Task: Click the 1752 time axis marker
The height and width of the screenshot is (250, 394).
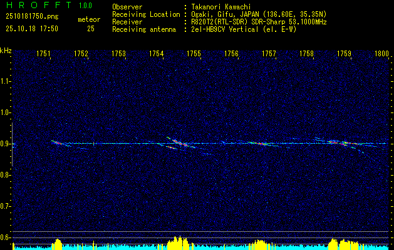Action: [x=81, y=54]
